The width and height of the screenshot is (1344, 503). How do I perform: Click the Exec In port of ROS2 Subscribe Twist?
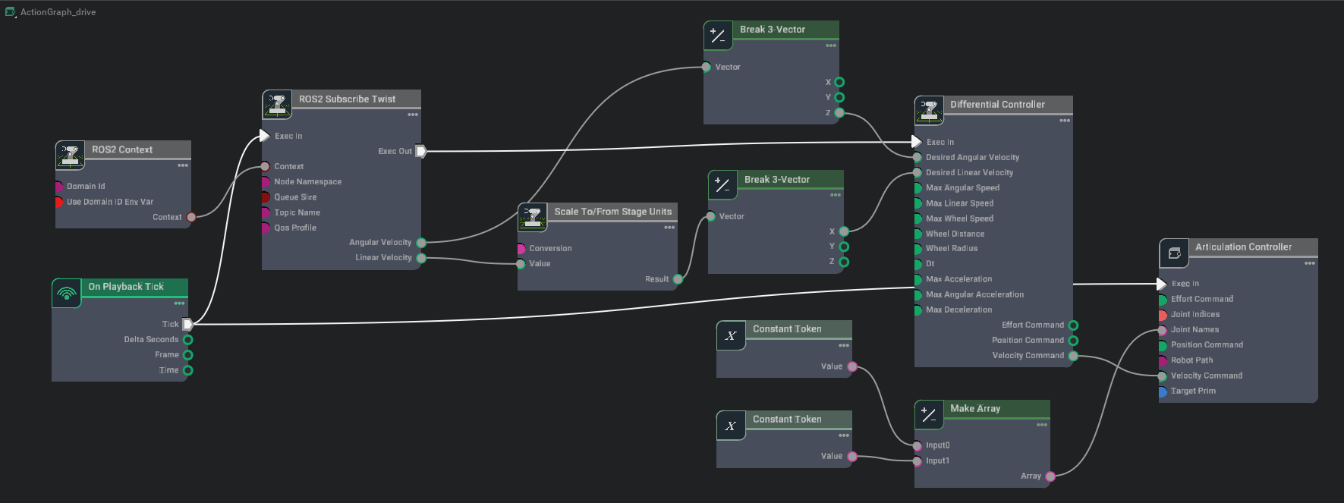(264, 136)
